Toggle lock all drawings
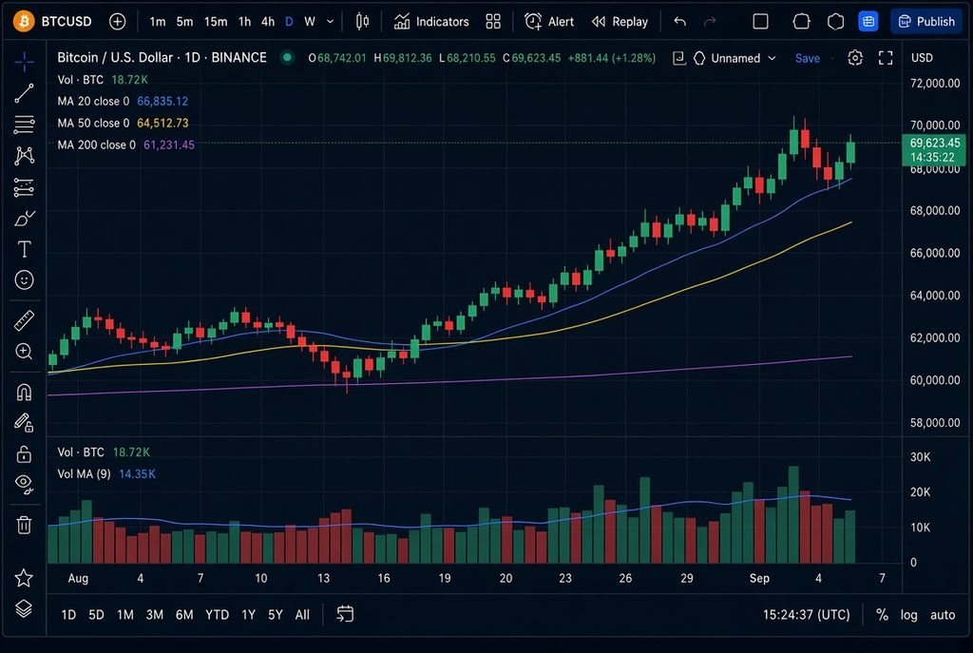Image resolution: width=973 pixels, height=653 pixels. click(24, 454)
